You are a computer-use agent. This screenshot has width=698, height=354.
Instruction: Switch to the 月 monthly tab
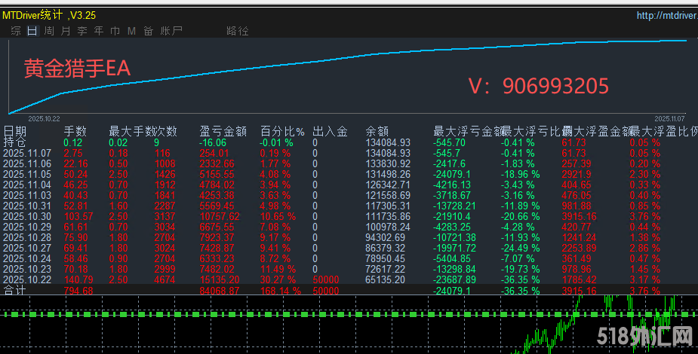[66, 31]
